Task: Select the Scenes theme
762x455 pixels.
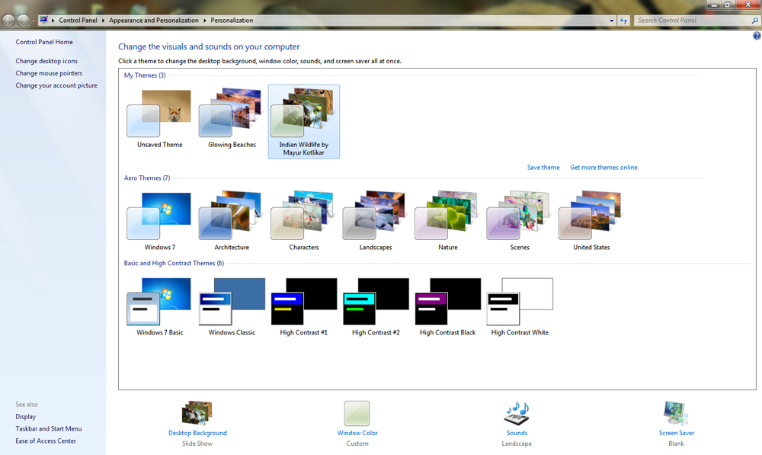Action: click(x=520, y=221)
